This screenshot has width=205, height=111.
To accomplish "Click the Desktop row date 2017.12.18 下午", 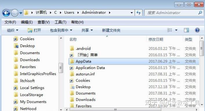I will [x=164, y=87].
